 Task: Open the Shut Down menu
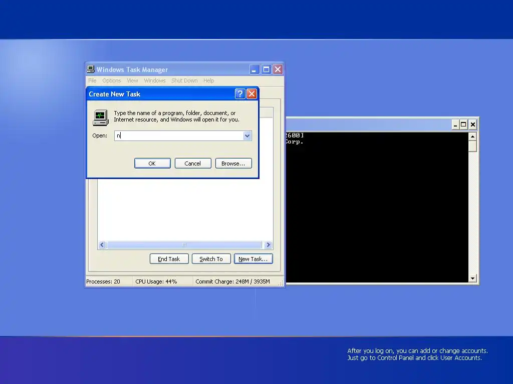click(184, 80)
